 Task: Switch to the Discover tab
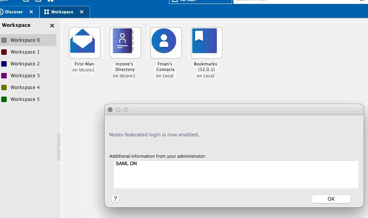coord(14,12)
